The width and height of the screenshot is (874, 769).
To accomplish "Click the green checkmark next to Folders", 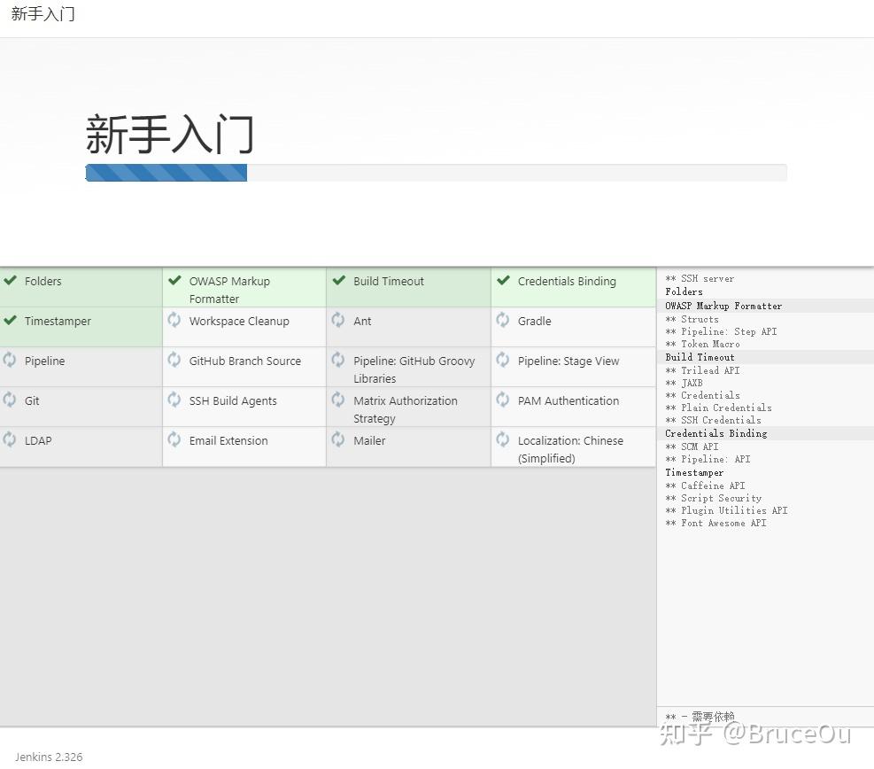I will (x=10, y=280).
